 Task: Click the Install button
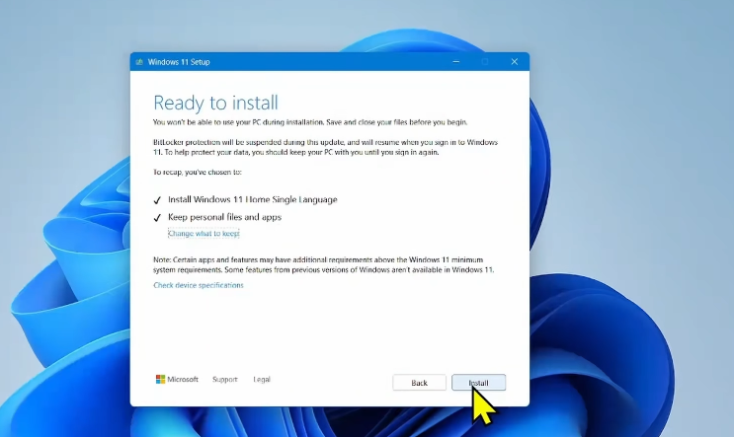click(x=478, y=383)
